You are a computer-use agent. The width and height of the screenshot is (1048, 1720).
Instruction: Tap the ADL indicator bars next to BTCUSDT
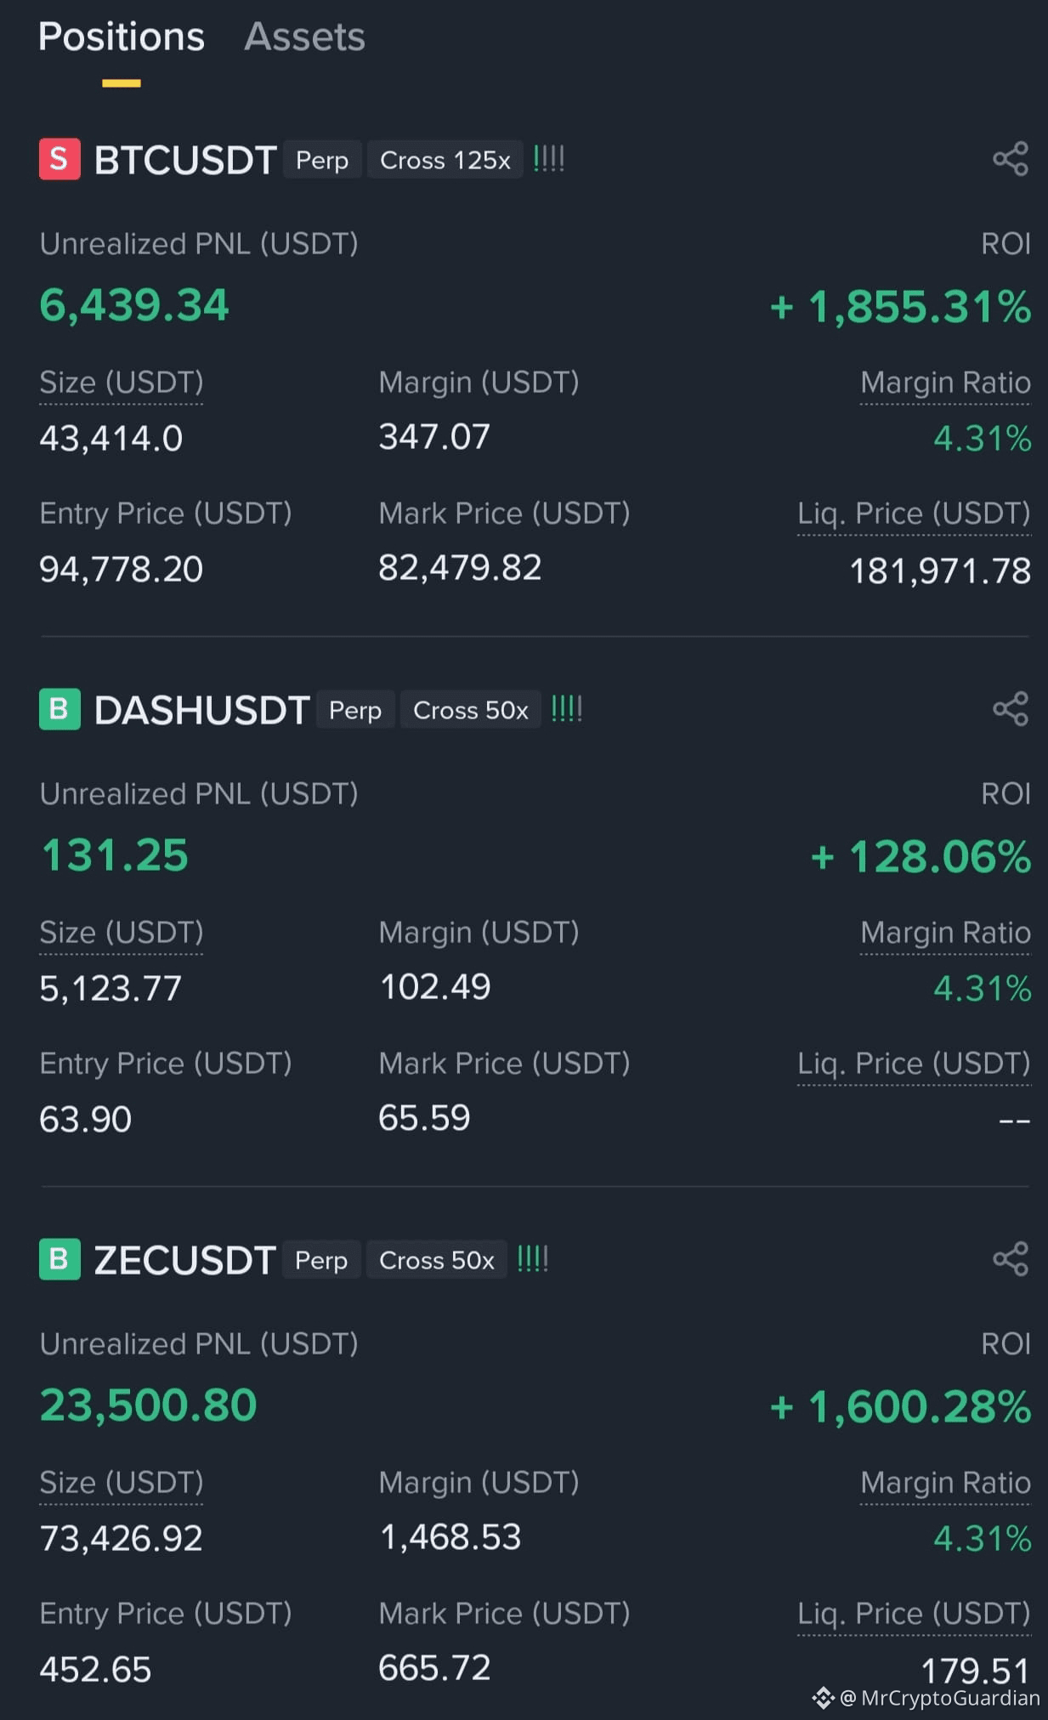(x=549, y=159)
